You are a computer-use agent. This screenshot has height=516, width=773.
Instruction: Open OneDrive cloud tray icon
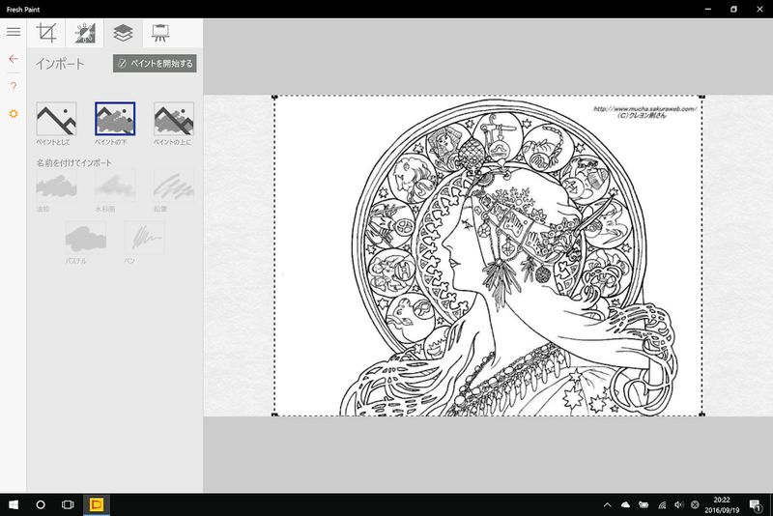click(x=625, y=504)
